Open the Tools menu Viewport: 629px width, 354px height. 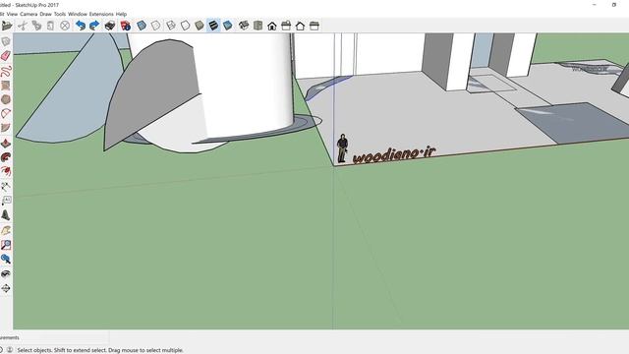tap(60, 14)
